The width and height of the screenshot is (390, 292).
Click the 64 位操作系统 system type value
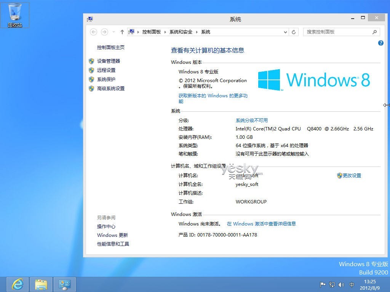point(272,146)
